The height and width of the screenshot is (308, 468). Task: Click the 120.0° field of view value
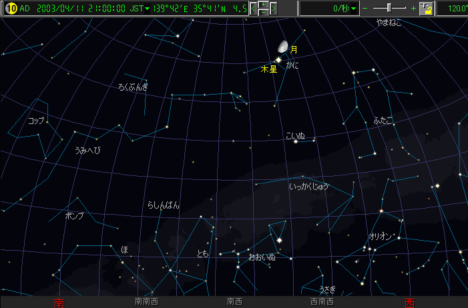pos(457,9)
